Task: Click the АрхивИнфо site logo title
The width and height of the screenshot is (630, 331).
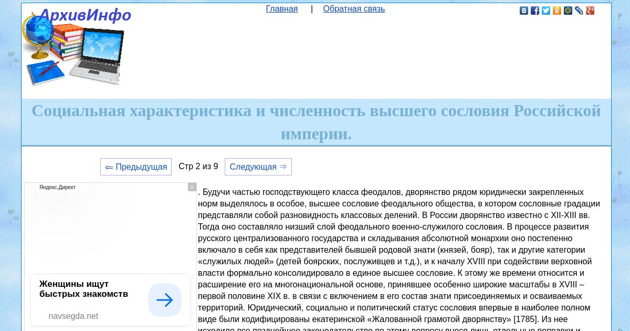Action: tap(85, 15)
